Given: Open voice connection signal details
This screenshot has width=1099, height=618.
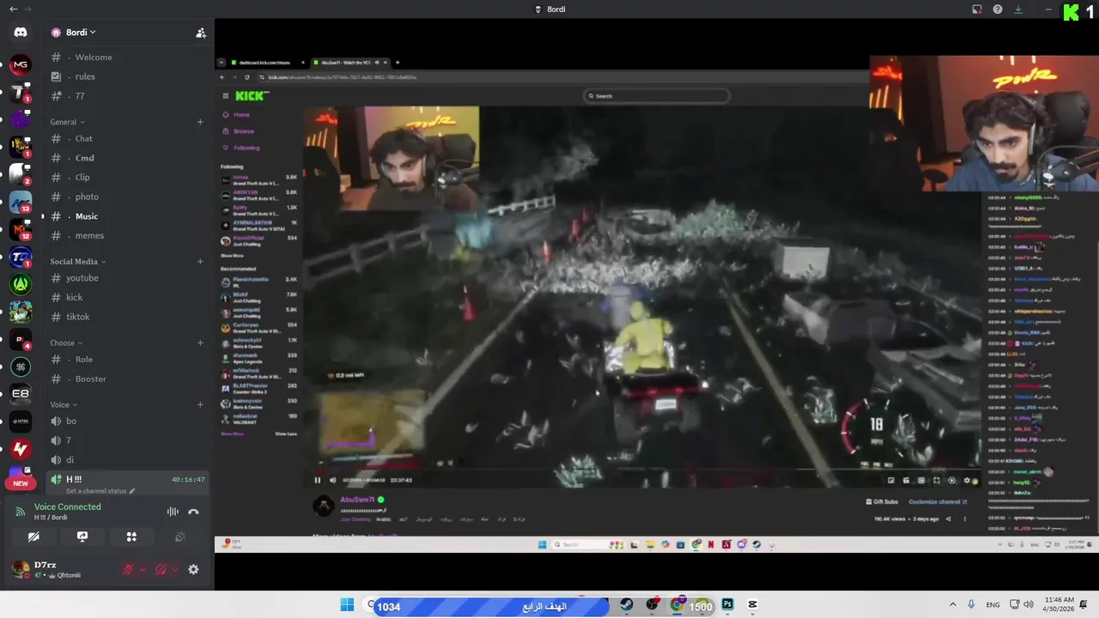Looking at the screenshot, I should [21, 512].
